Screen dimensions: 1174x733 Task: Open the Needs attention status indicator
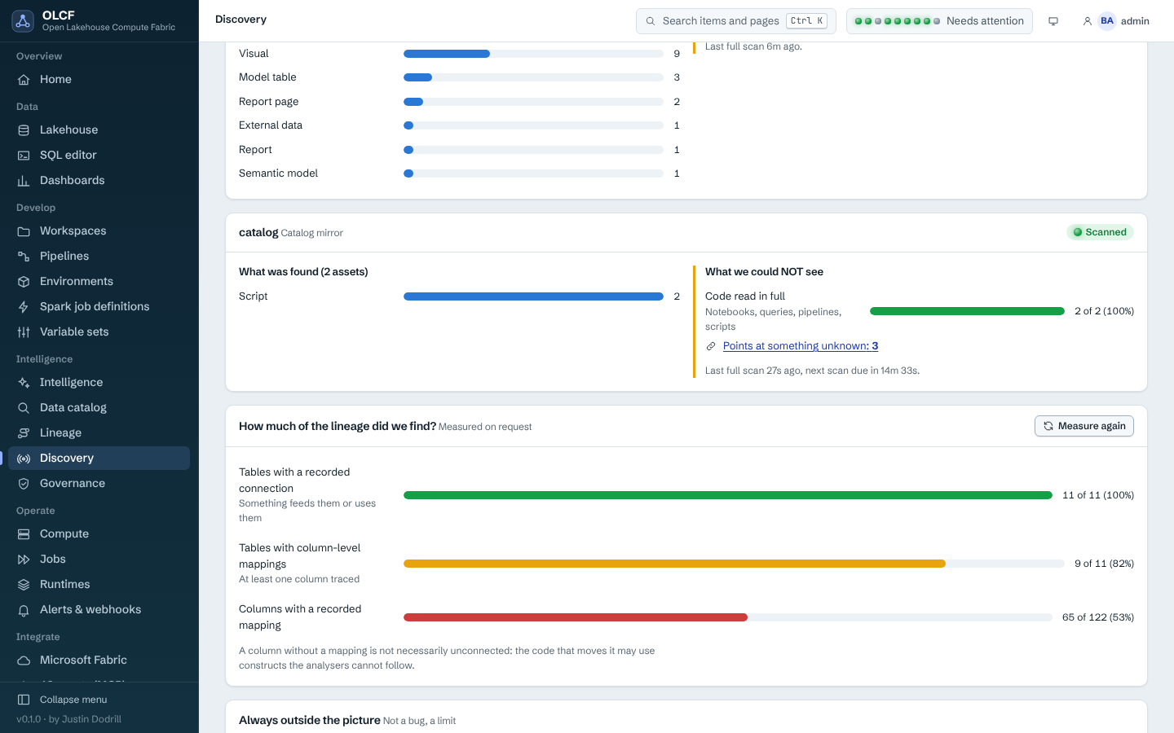pyautogui.click(x=939, y=21)
